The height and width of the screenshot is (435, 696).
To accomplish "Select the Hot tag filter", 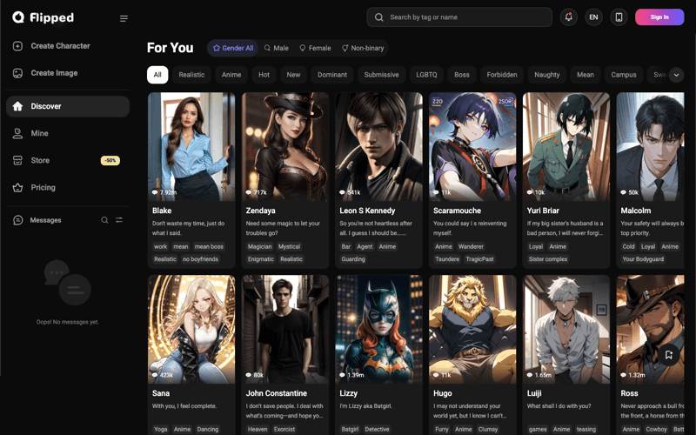I will pos(264,75).
